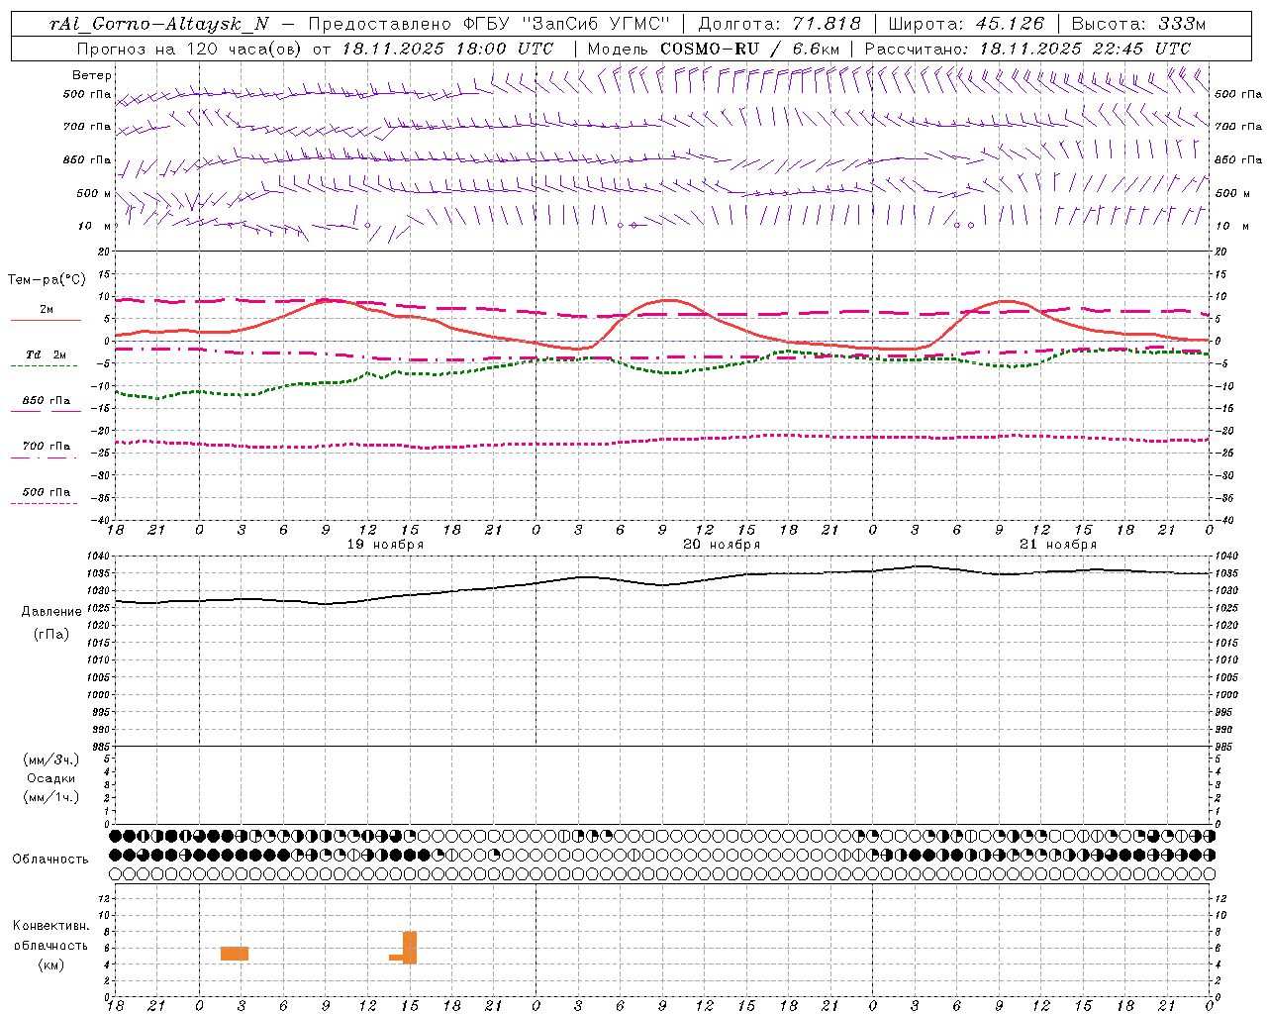Click the Давление section label

tap(51, 612)
